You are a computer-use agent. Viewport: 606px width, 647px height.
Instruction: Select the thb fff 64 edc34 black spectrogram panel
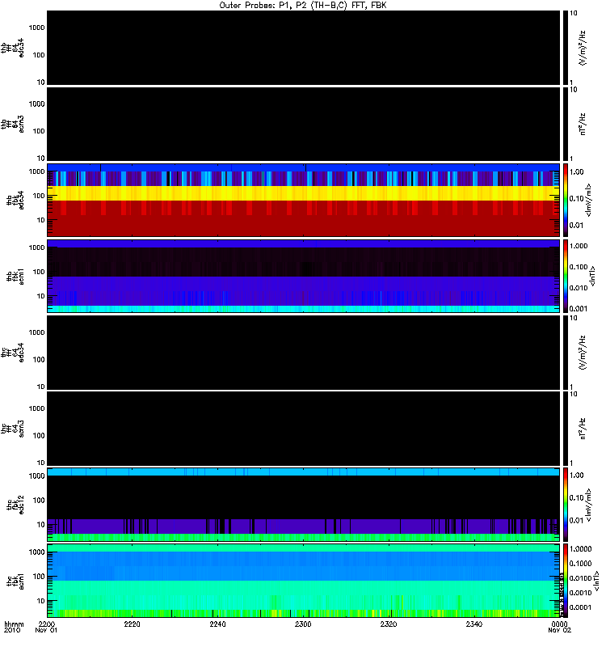303,48
